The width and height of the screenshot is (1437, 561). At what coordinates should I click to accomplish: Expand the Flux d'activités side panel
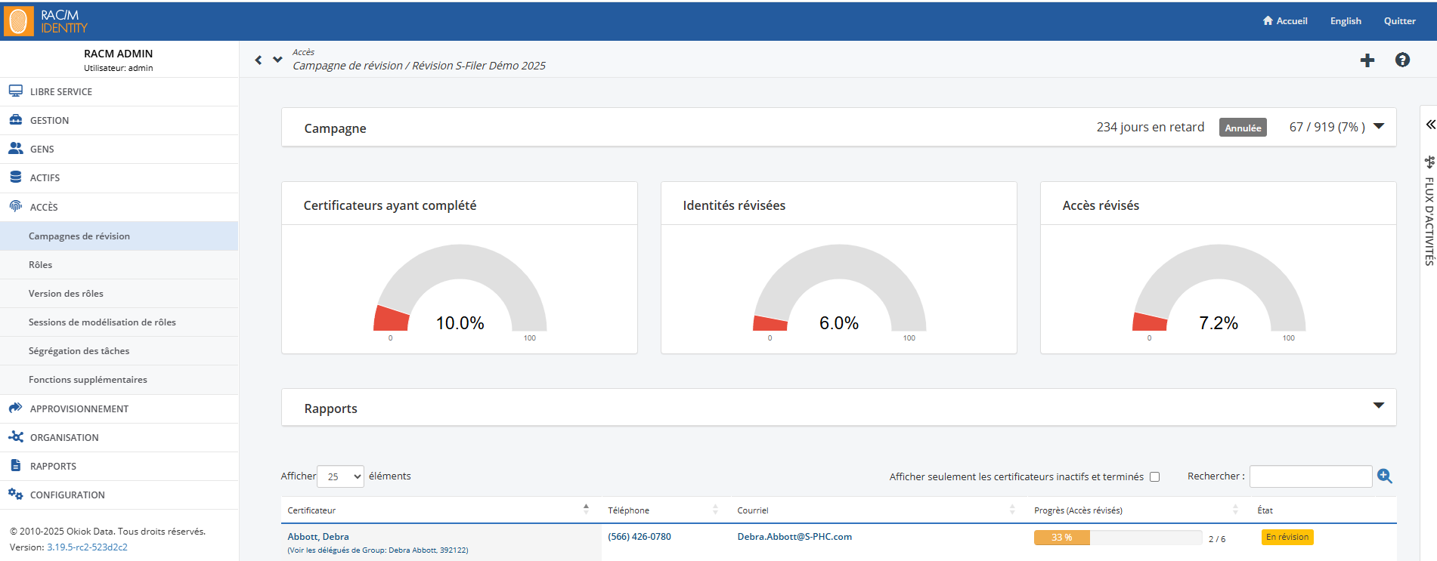click(x=1429, y=125)
